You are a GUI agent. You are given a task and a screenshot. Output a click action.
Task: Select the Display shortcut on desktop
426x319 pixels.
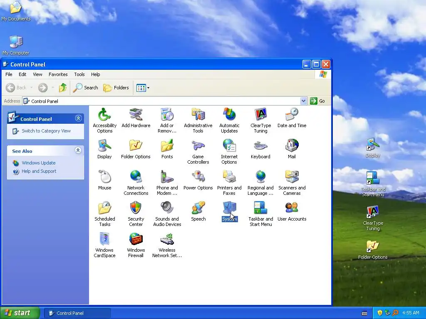click(x=373, y=147)
